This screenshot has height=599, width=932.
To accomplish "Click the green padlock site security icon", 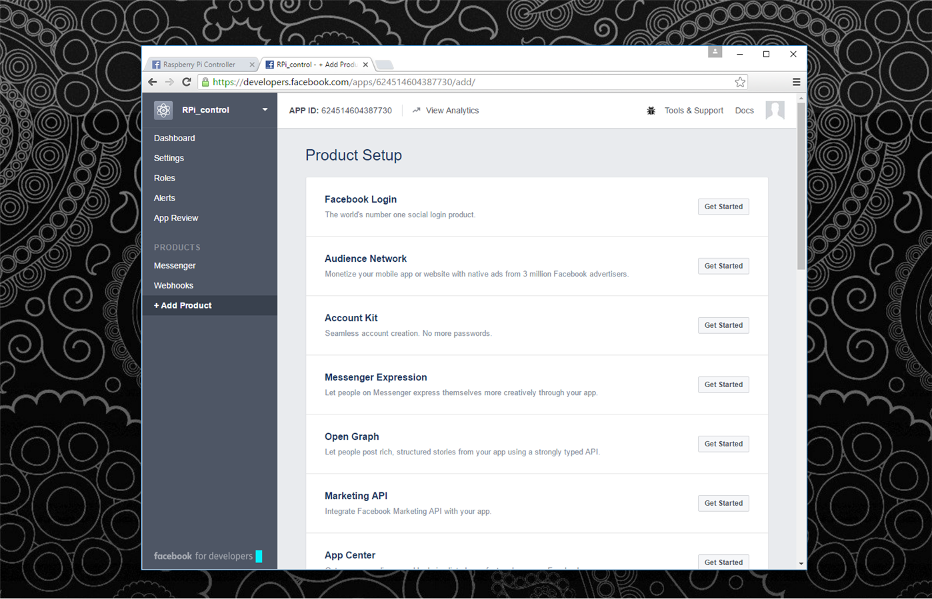I will [x=205, y=82].
